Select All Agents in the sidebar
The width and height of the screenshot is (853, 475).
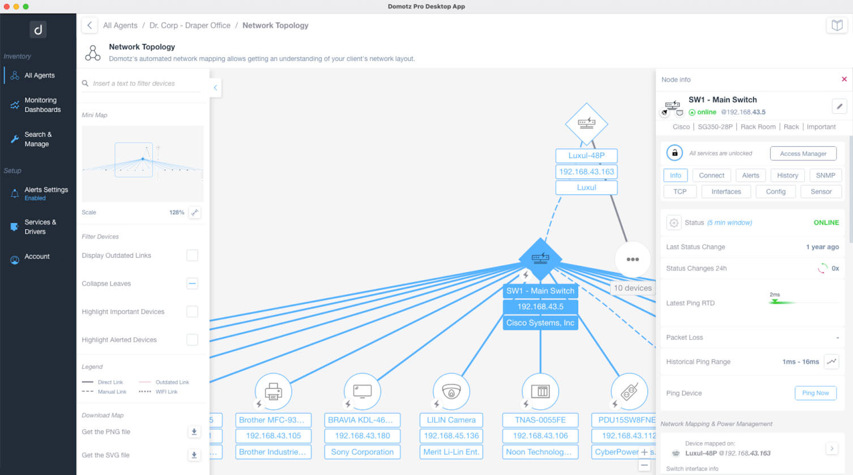tap(39, 75)
